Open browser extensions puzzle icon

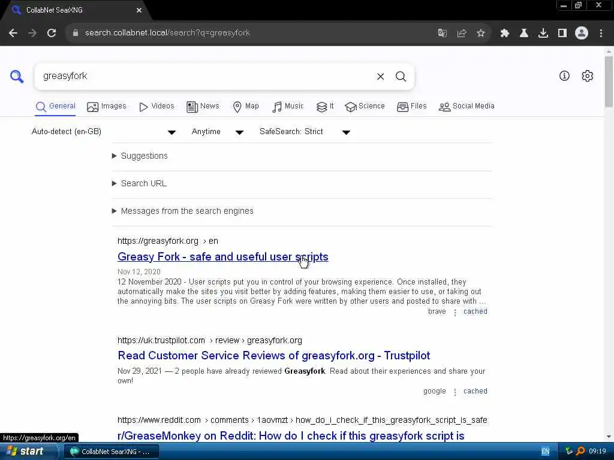point(505,33)
